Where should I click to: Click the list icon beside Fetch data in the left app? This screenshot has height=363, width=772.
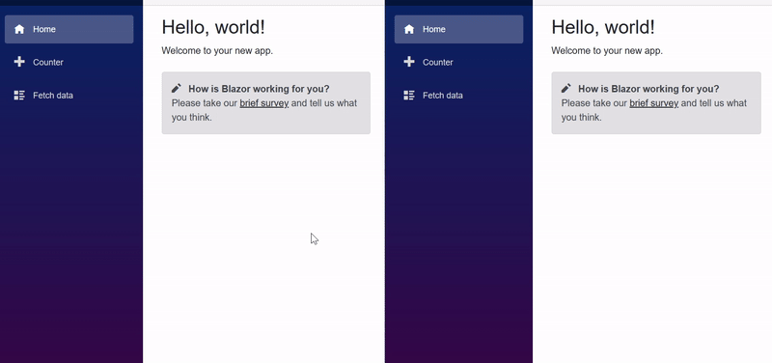coord(19,95)
